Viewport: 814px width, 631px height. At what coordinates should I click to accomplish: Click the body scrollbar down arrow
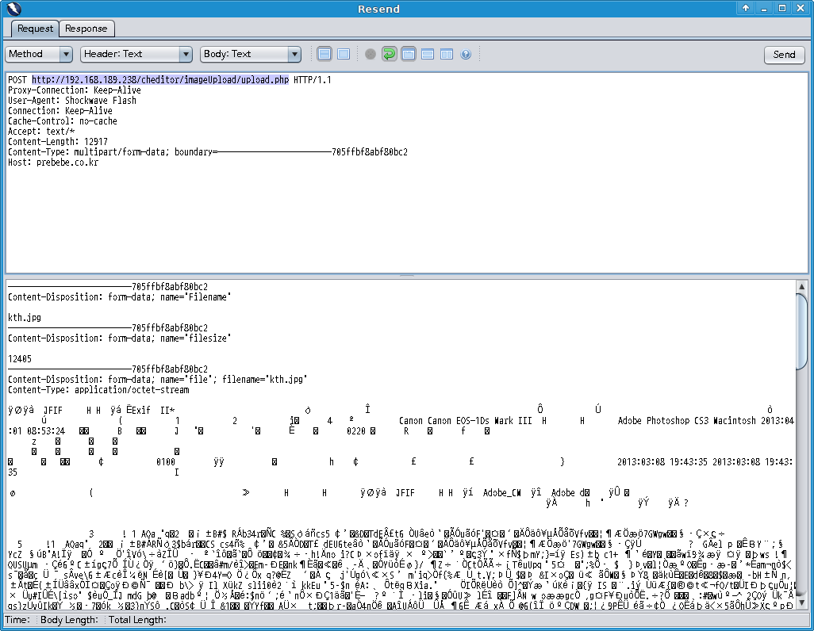point(801,603)
